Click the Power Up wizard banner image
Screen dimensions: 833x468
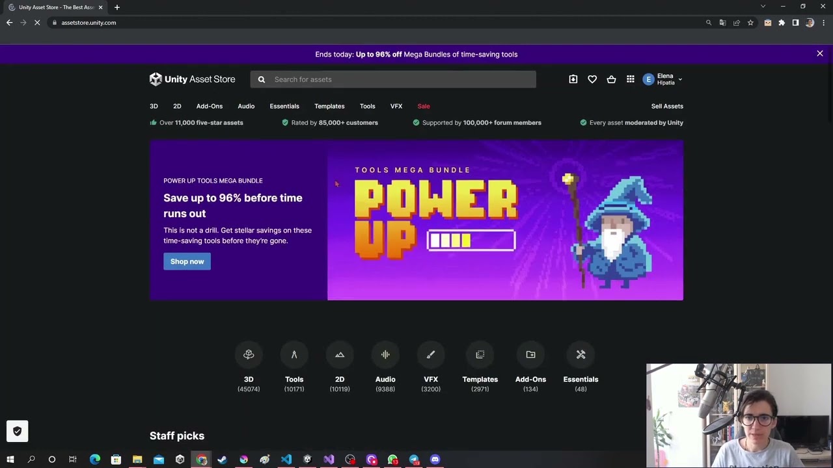[505, 220]
